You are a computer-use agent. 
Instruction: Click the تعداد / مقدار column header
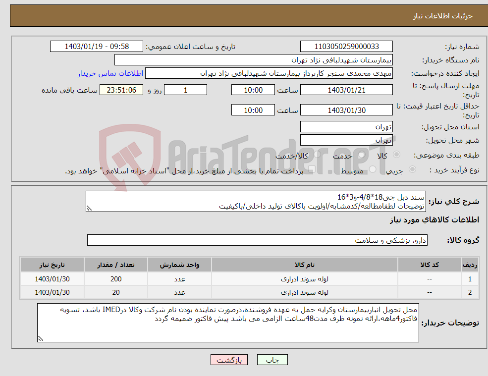click(x=116, y=265)
